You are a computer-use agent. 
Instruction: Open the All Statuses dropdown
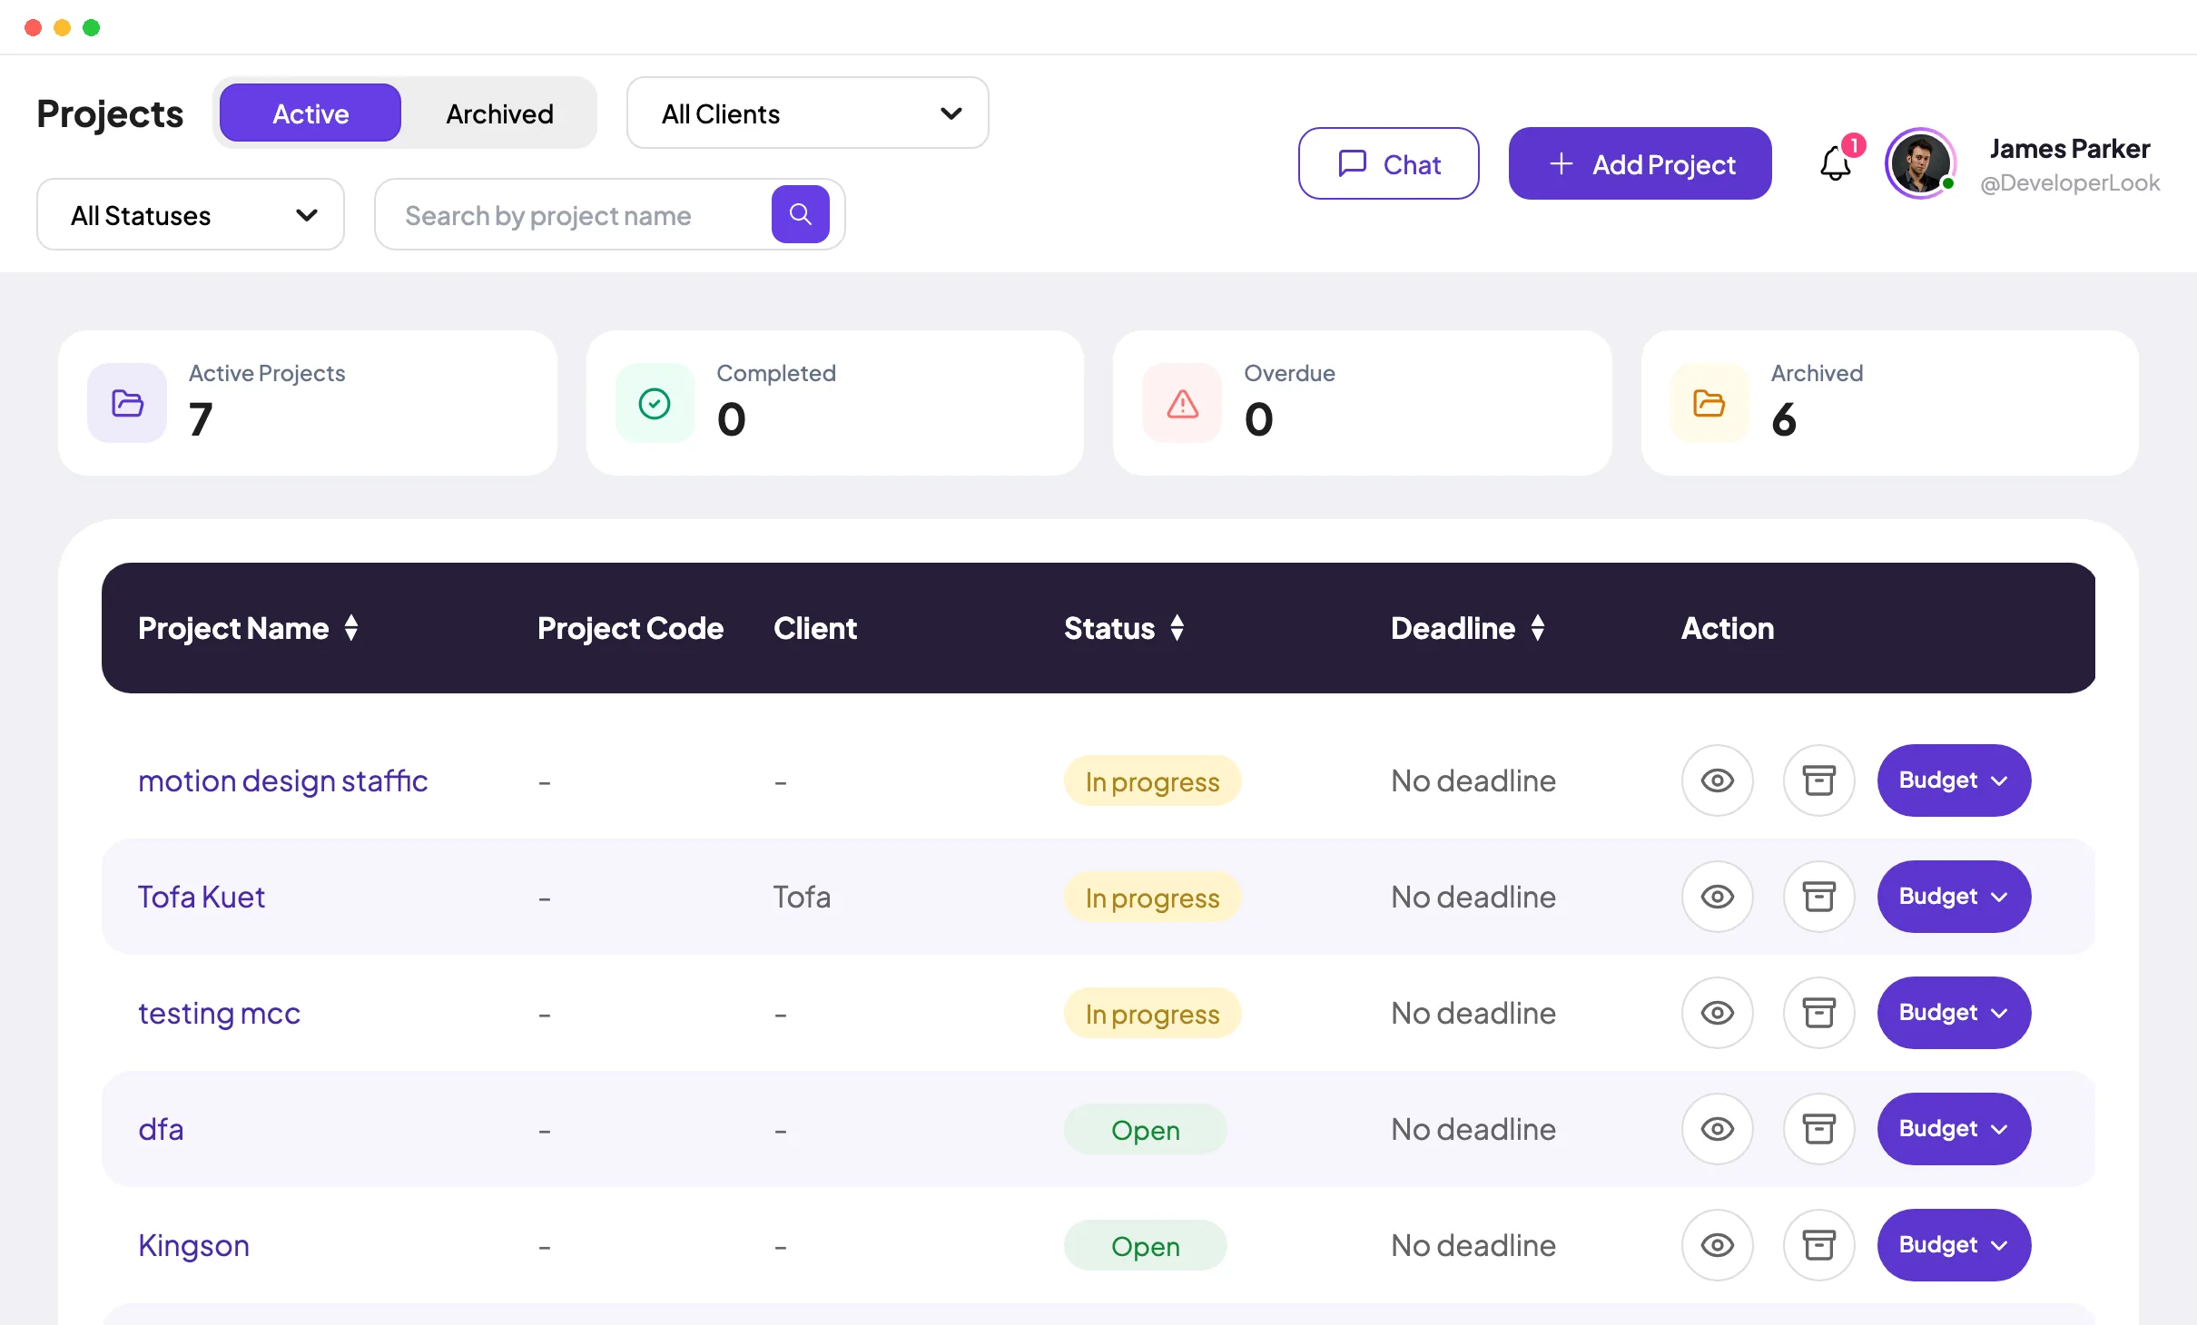[x=191, y=215]
